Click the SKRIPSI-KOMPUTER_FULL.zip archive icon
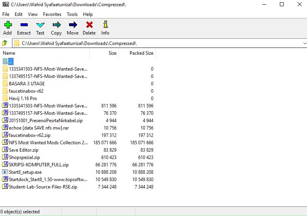Viewport: 307px width, 216px height. [5, 164]
